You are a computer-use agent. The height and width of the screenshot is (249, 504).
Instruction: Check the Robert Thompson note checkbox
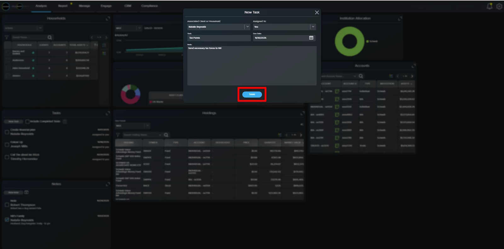[7, 205]
